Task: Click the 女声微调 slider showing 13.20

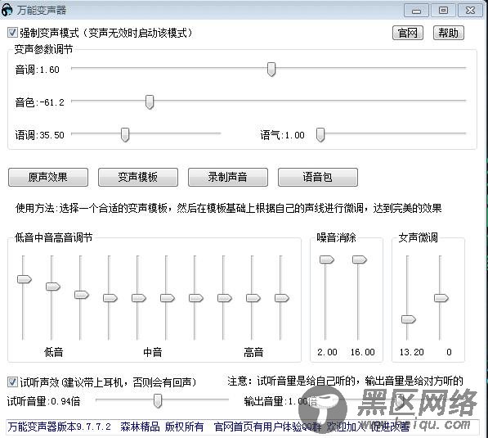Action: pos(409,319)
